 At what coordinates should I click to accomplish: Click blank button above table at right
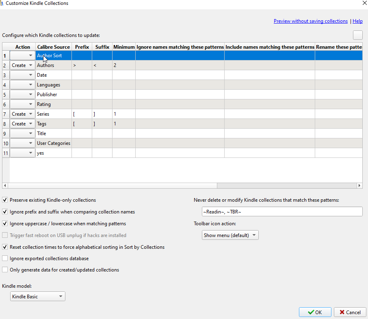pyautogui.click(x=358, y=35)
